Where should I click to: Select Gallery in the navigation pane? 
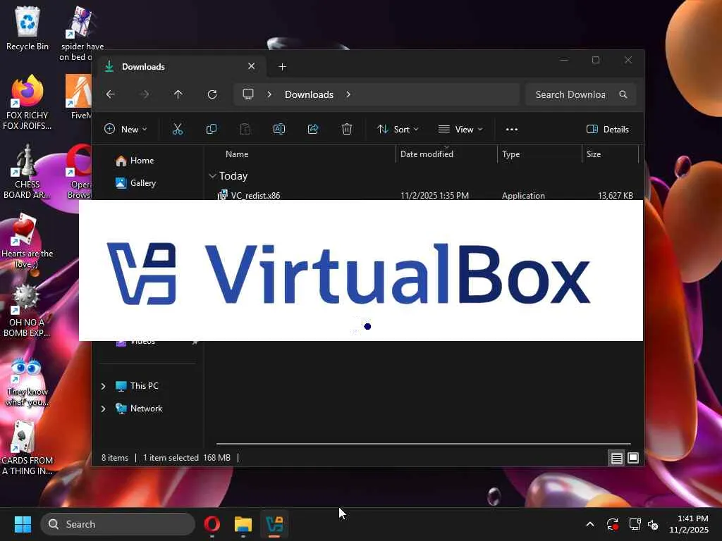coord(136,183)
